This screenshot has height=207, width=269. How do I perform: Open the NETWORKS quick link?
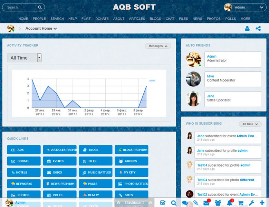pos(24,184)
